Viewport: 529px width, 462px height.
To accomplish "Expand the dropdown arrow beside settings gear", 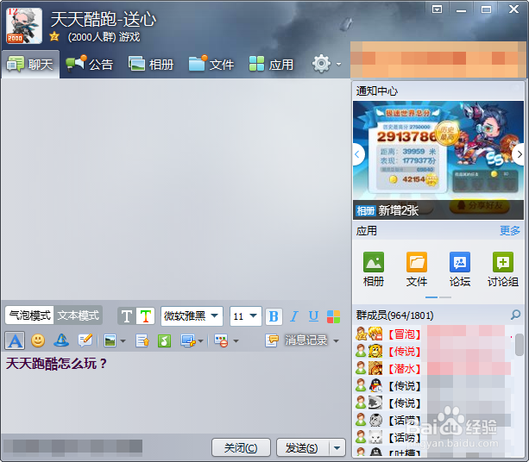I will tap(338, 64).
